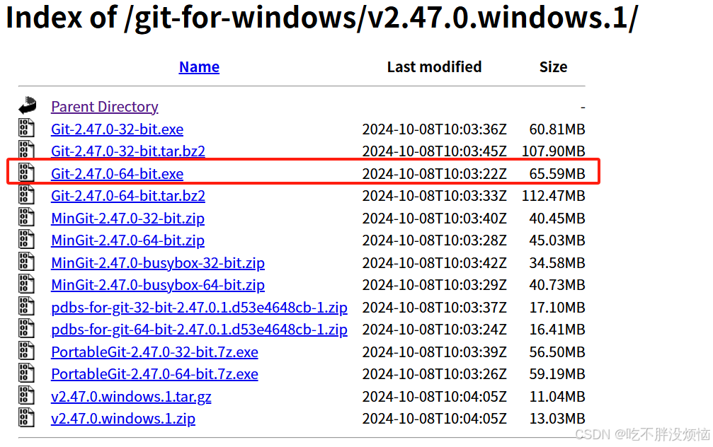
Task: Click the file icon beside v2.47.0.windows.1.tar.gz
Action: 26,395
